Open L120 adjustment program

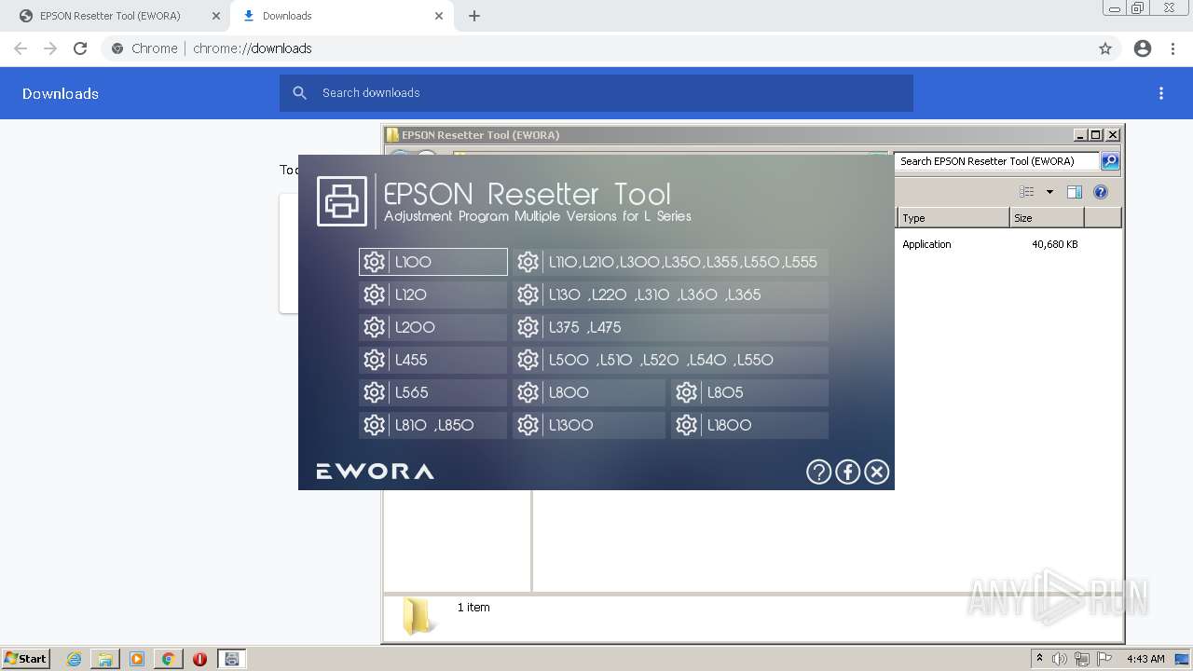point(433,294)
